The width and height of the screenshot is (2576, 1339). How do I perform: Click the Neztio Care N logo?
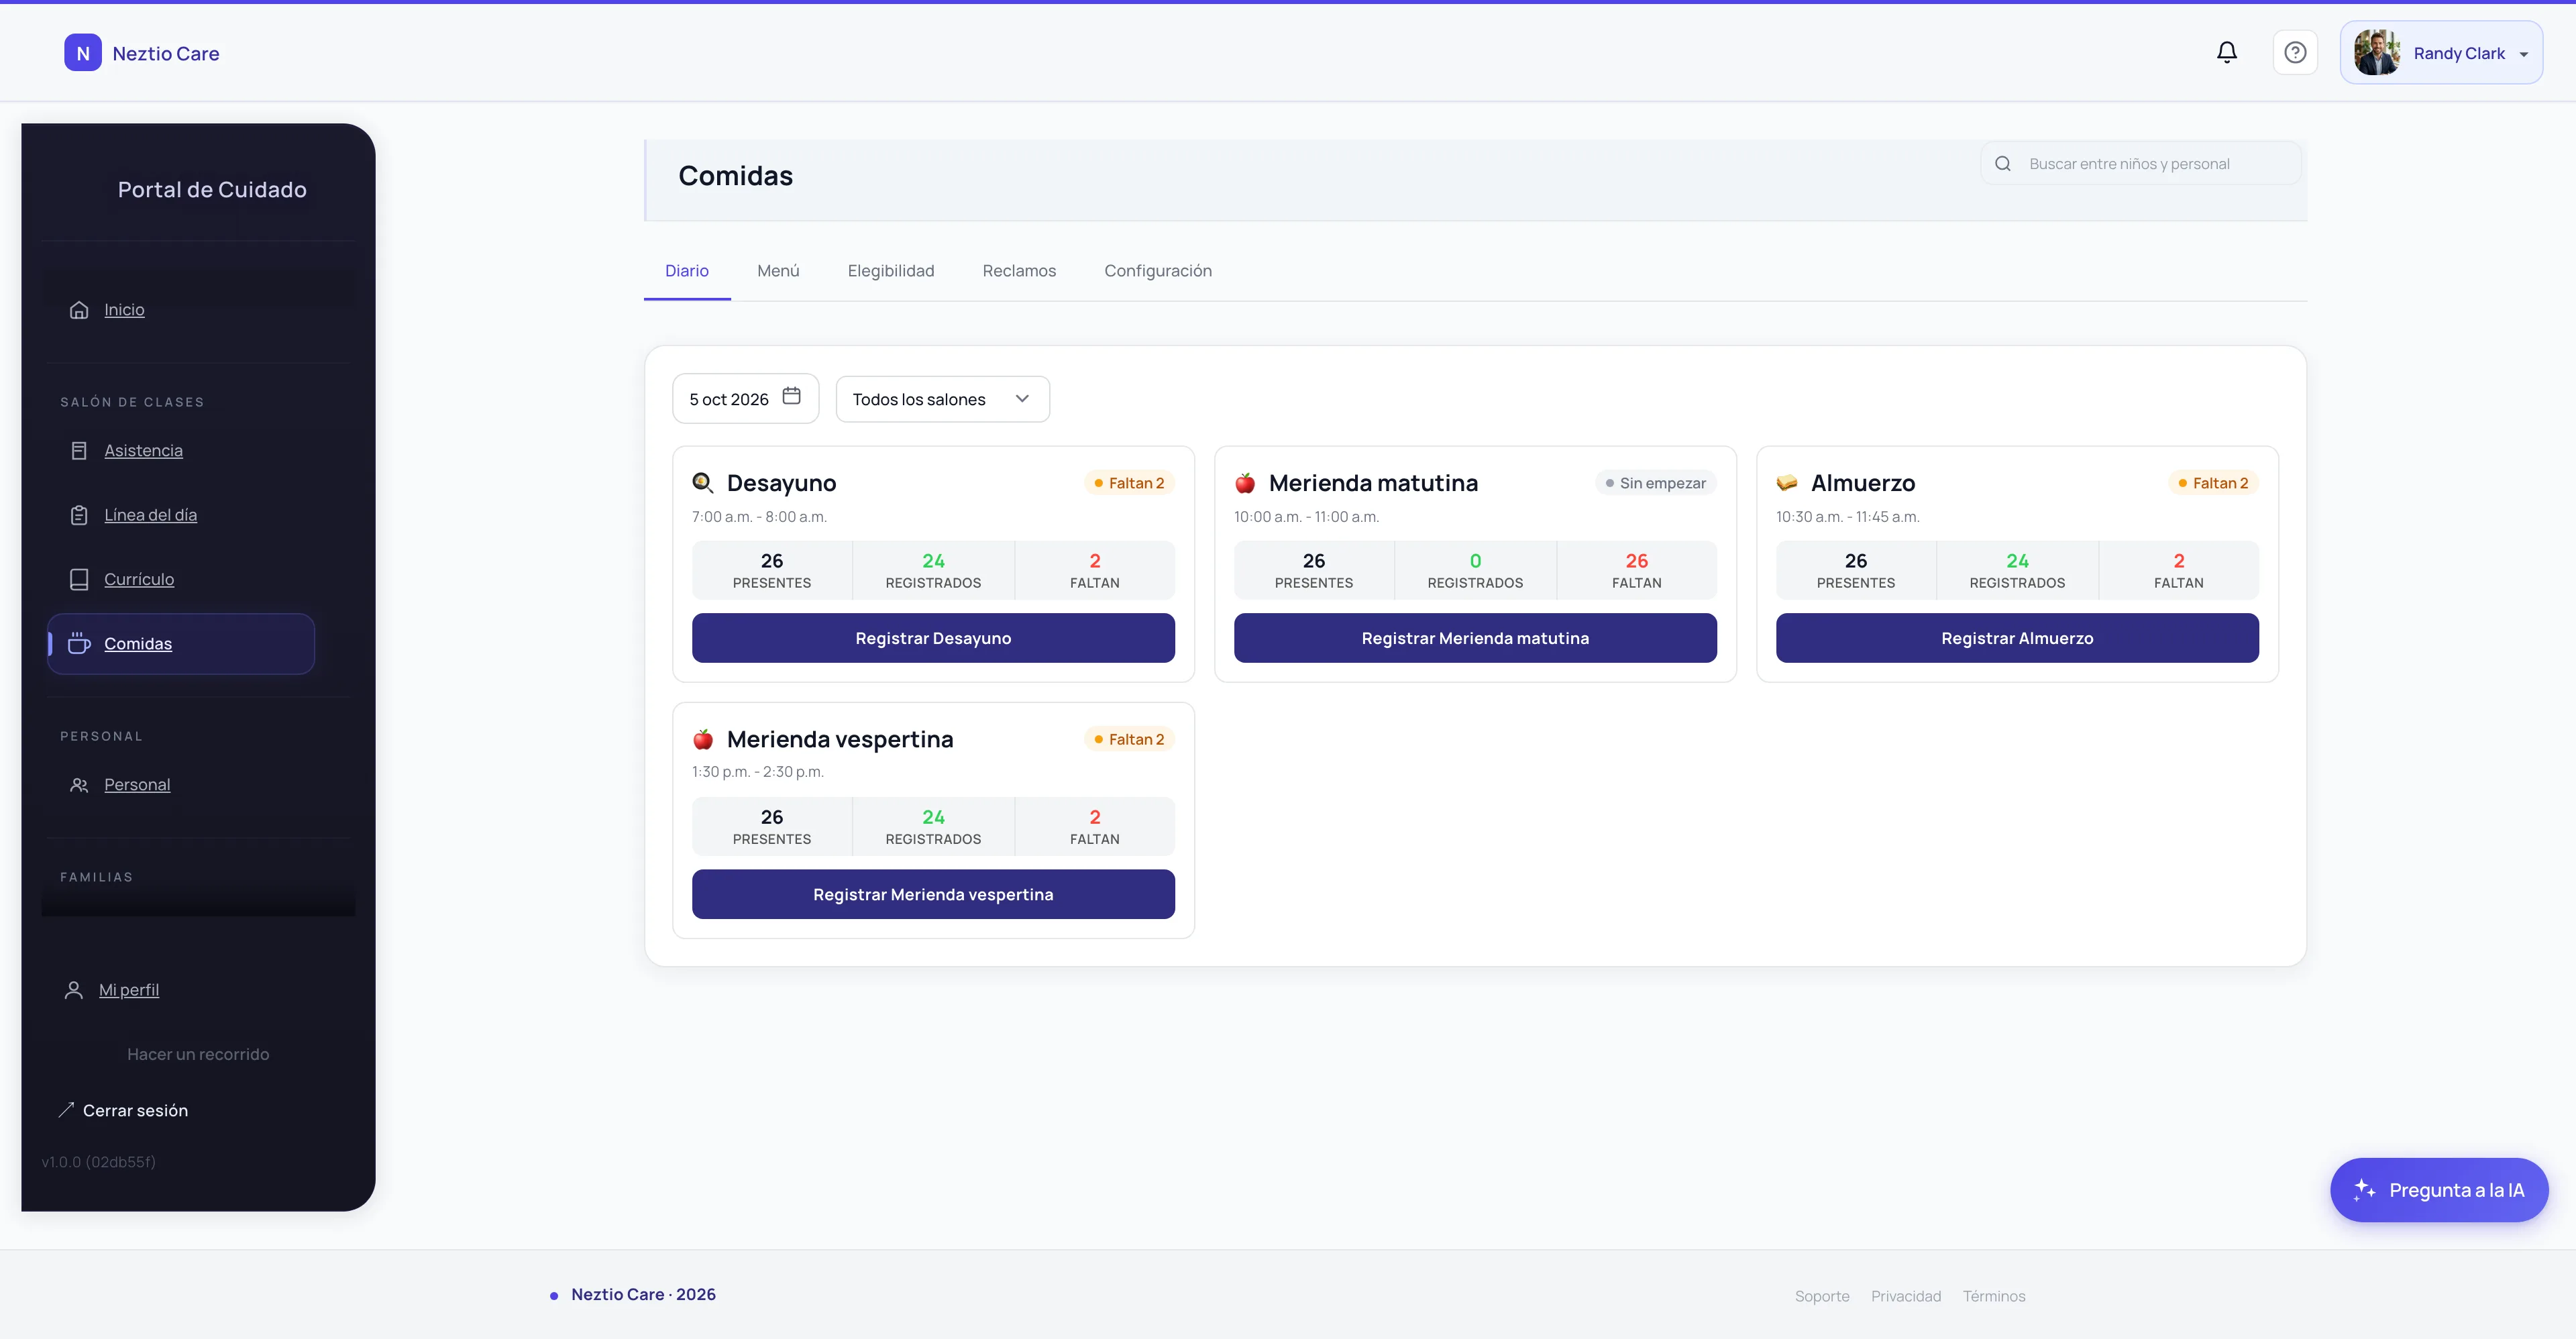click(83, 53)
